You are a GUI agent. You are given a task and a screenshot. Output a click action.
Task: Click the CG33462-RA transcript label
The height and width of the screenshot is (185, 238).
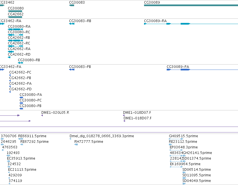[x=10, y=21]
